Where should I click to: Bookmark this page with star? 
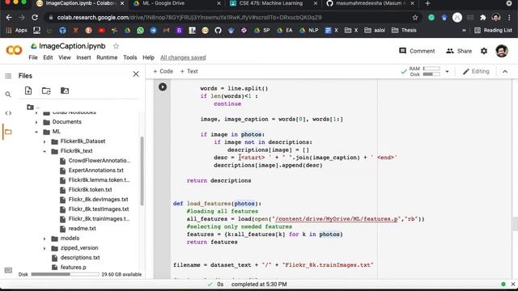pyautogui.click(x=415, y=17)
